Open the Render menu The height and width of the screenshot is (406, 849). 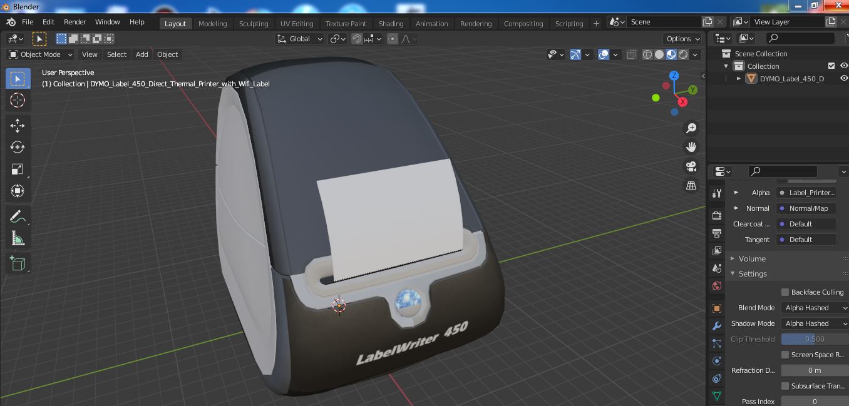[x=75, y=22]
